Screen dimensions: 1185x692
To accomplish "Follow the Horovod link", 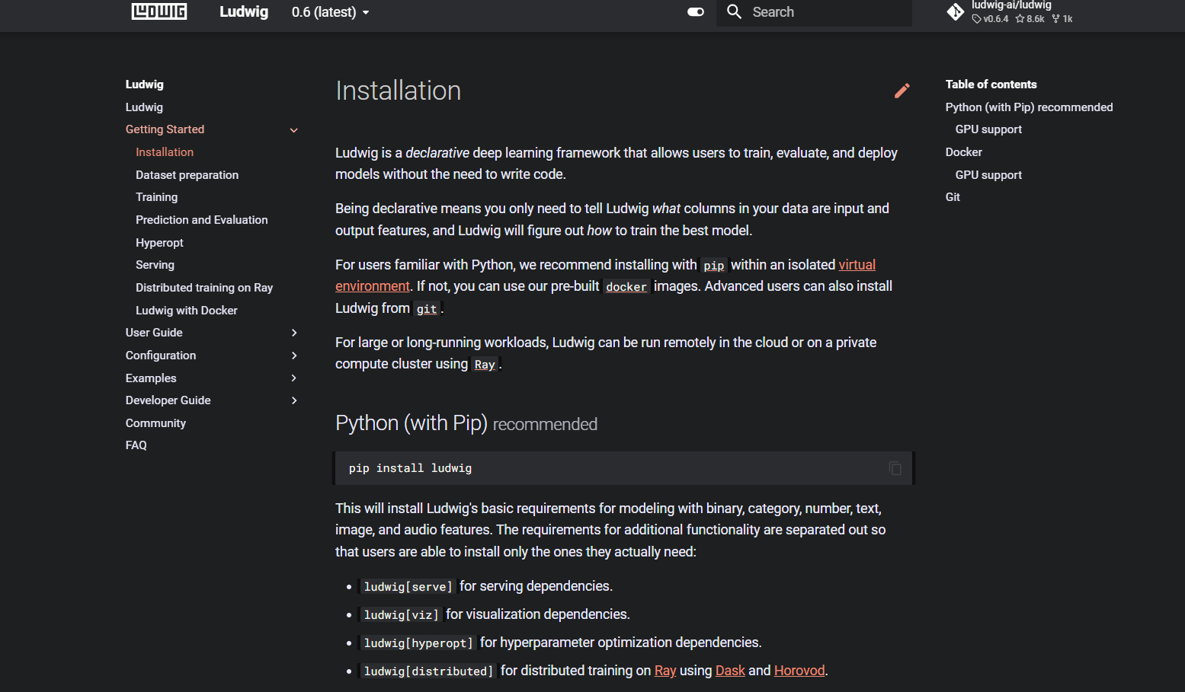I will click(x=799, y=671).
